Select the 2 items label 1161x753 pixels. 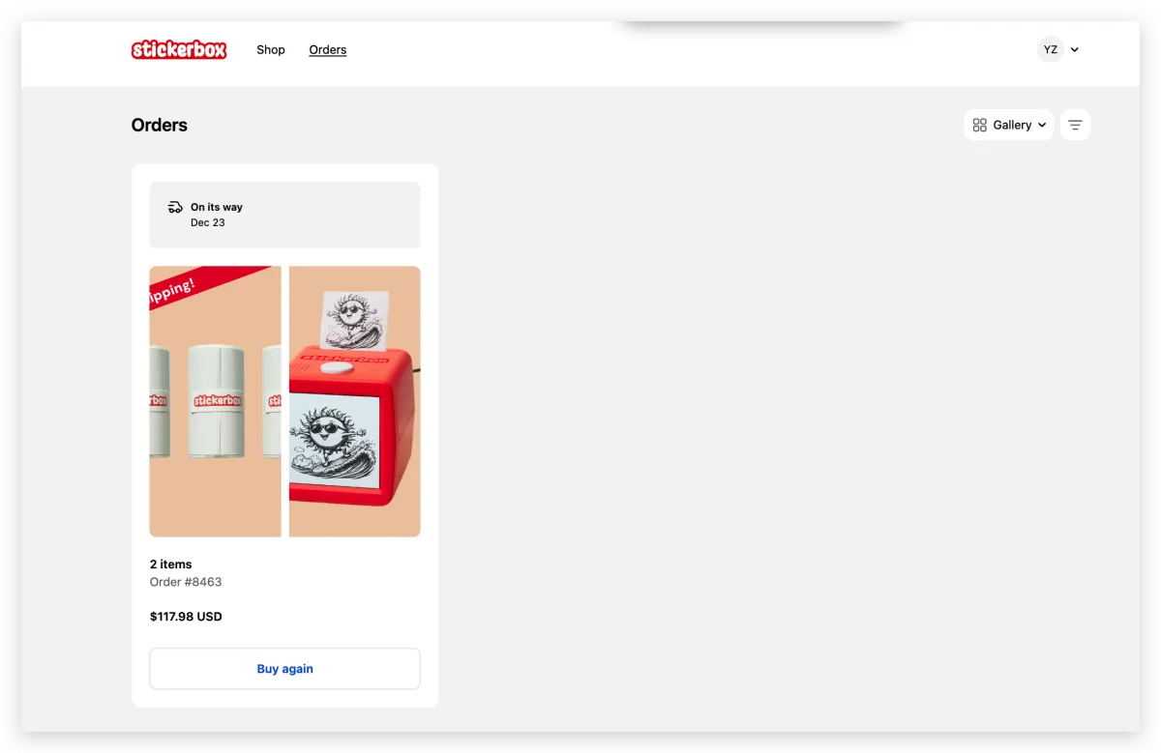click(x=171, y=564)
